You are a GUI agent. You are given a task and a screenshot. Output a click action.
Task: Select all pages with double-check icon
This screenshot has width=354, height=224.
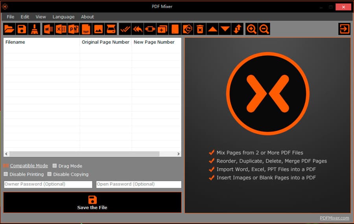pos(125,29)
